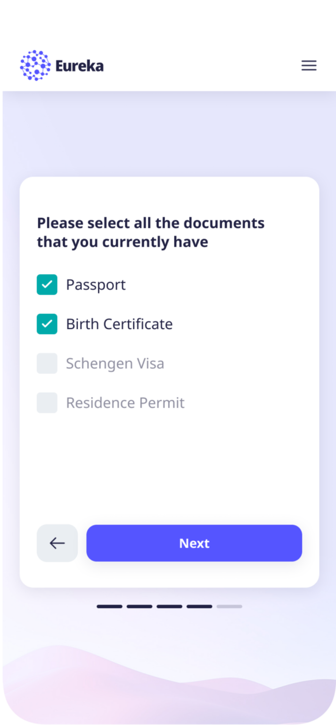Click the checkmark icon beside Birth Certificate
The image size is (336, 725).
47,324
